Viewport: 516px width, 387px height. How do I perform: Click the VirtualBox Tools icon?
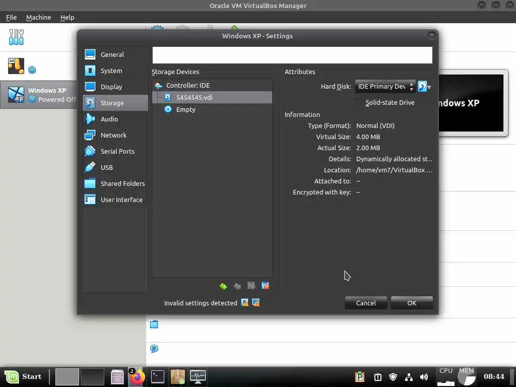pos(16,37)
